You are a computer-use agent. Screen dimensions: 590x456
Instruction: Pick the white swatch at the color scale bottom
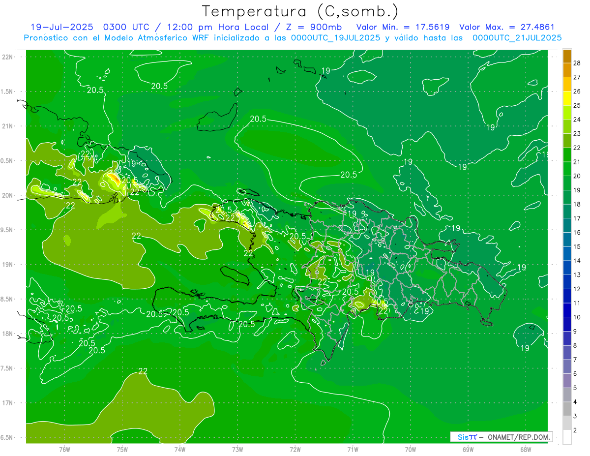[567, 437]
